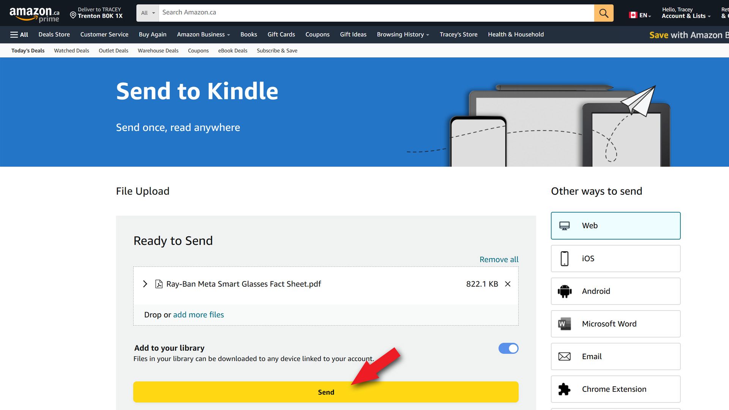Switch to Today's Deals tab
729x410 pixels.
pyautogui.click(x=28, y=50)
